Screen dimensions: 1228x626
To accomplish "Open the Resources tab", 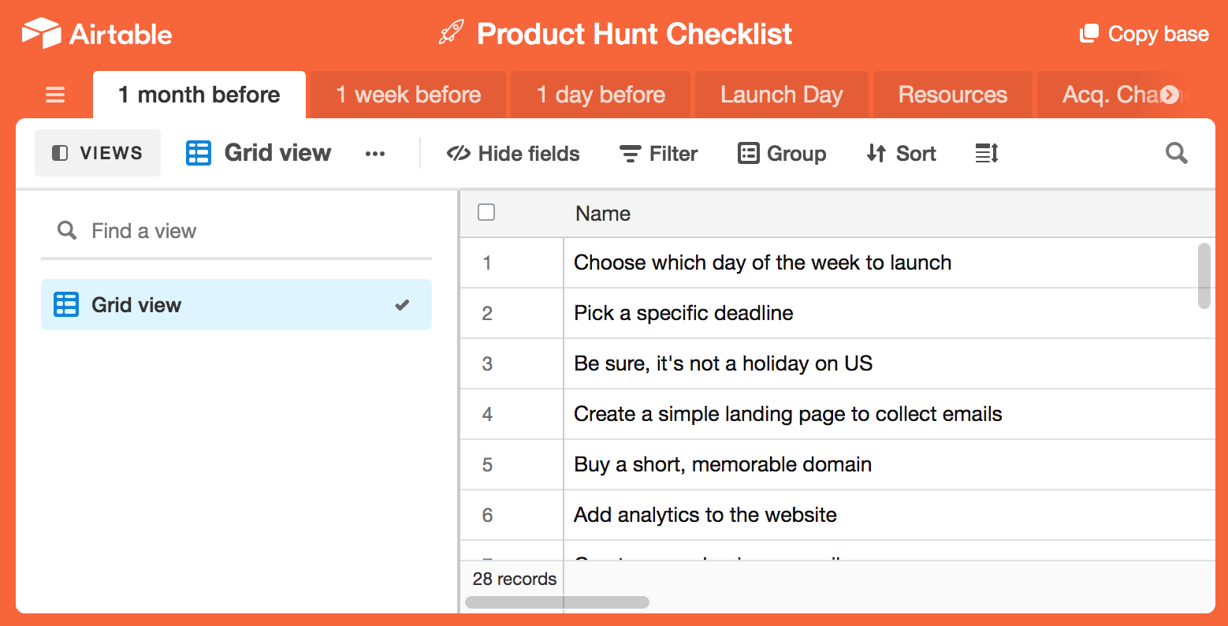I will tap(953, 95).
